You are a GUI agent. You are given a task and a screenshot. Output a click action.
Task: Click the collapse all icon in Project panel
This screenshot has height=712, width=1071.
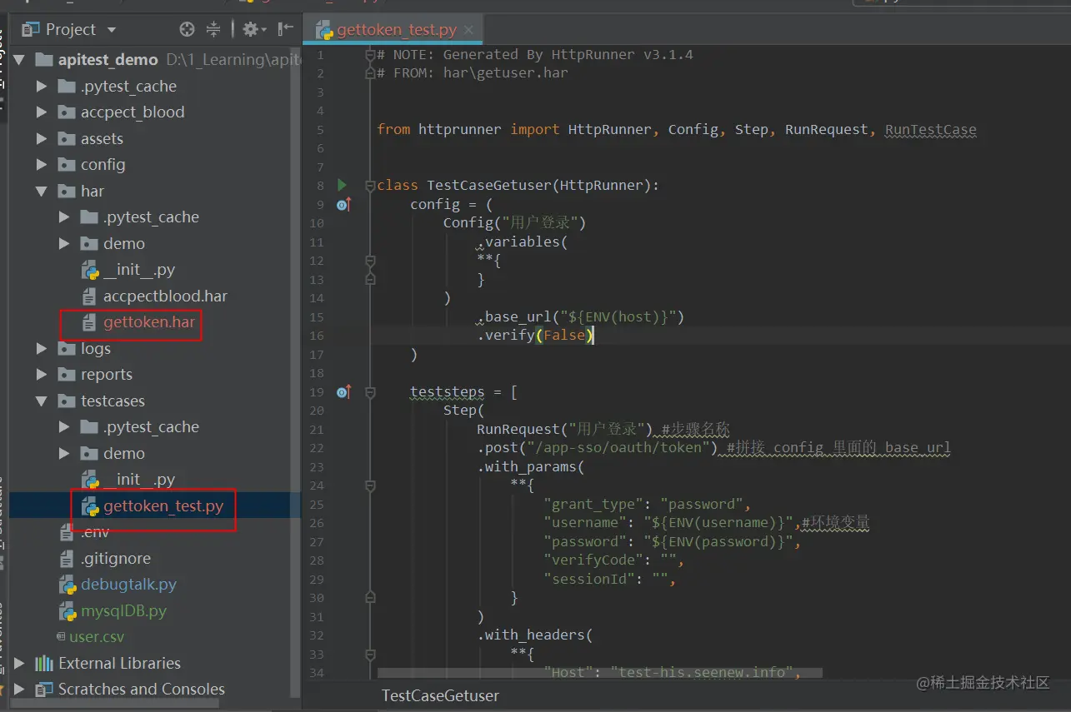pos(213,29)
